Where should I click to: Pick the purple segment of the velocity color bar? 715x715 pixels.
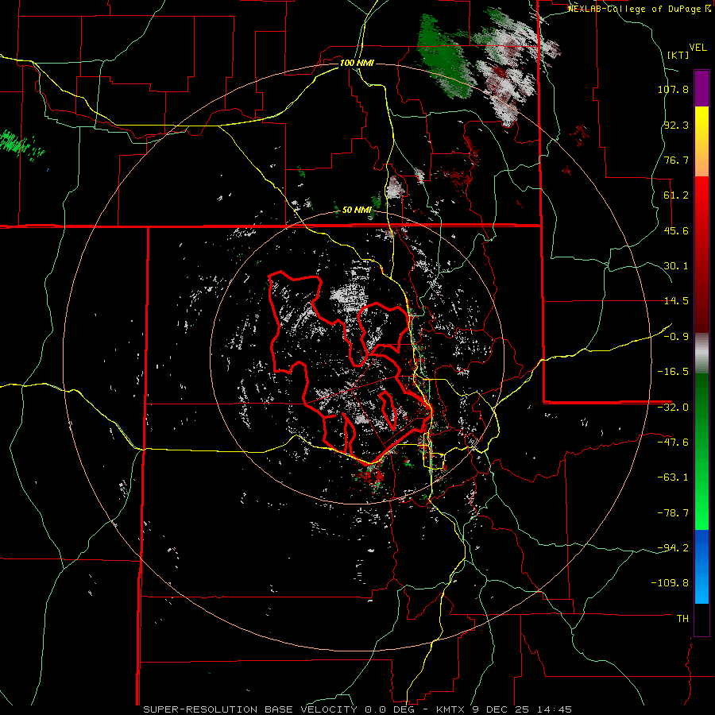[x=701, y=88]
